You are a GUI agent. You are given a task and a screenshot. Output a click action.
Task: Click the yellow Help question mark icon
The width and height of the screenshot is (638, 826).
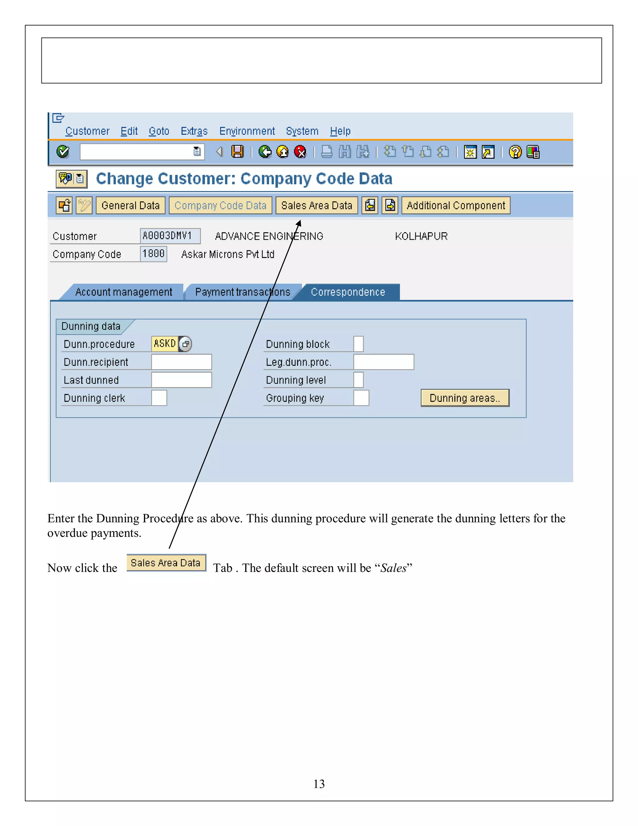[515, 152]
